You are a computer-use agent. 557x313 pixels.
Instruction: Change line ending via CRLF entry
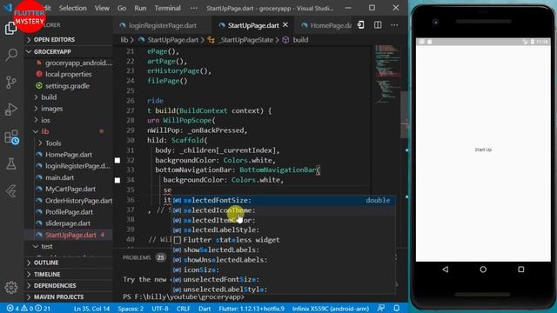point(183,309)
